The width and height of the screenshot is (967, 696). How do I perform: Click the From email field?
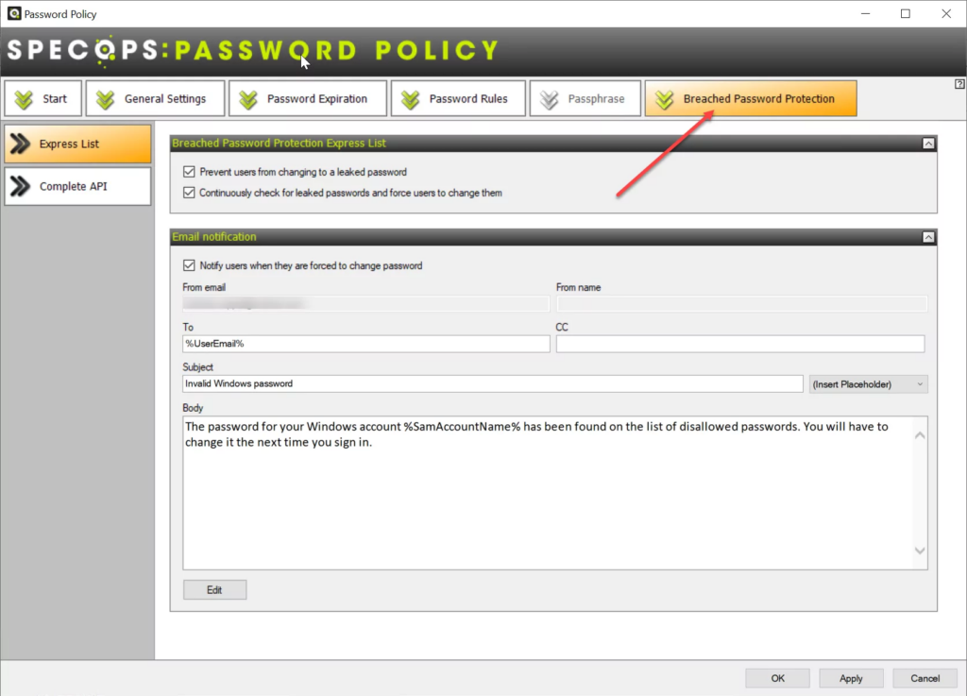point(365,303)
